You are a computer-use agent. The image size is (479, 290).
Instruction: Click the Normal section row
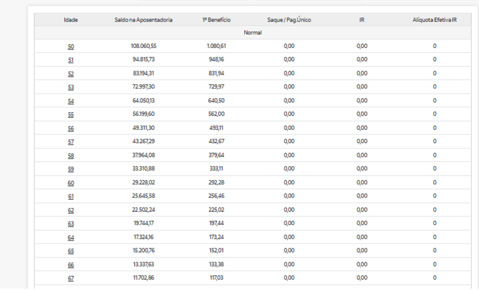(x=253, y=33)
